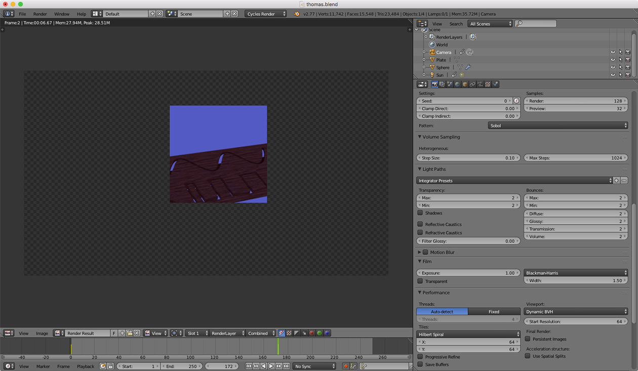Viewport: 638px width, 371px height.
Task: Open the Render menu
Action: [40, 14]
